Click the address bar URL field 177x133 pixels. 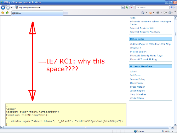pyautogui.click(x=68, y=7)
